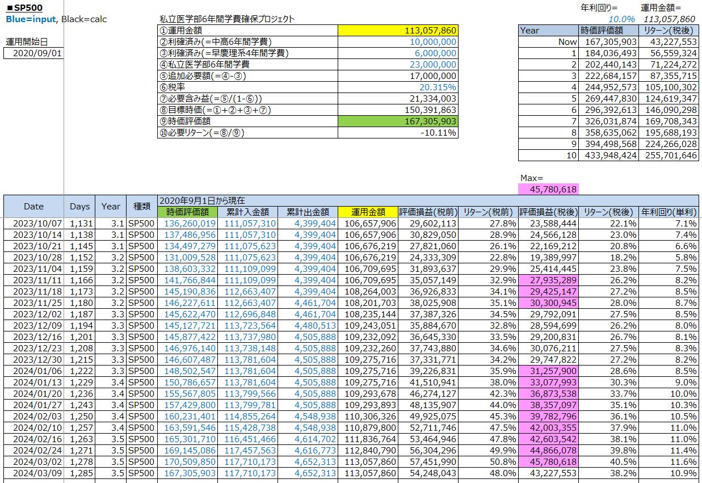Screen dimensions: 702x483
Task: Select year 10 value 433,948,424
Action: click(608, 155)
